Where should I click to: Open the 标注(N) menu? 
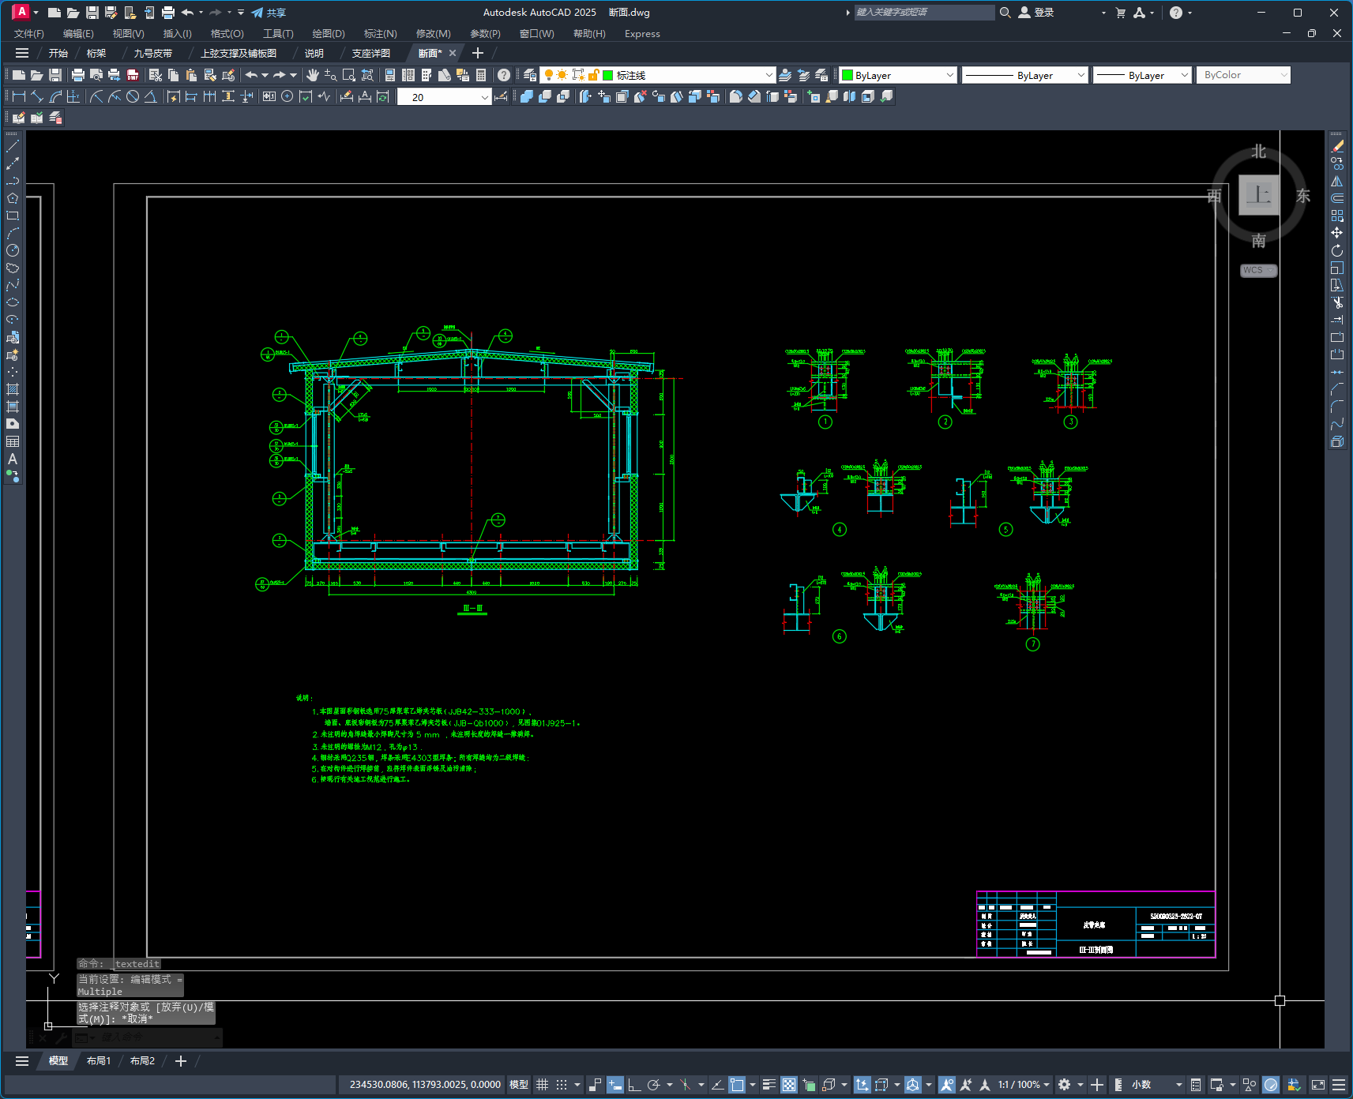tap(380, 34)
